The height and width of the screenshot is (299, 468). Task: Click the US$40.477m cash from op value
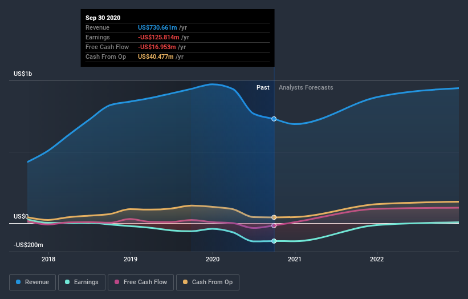156,56
